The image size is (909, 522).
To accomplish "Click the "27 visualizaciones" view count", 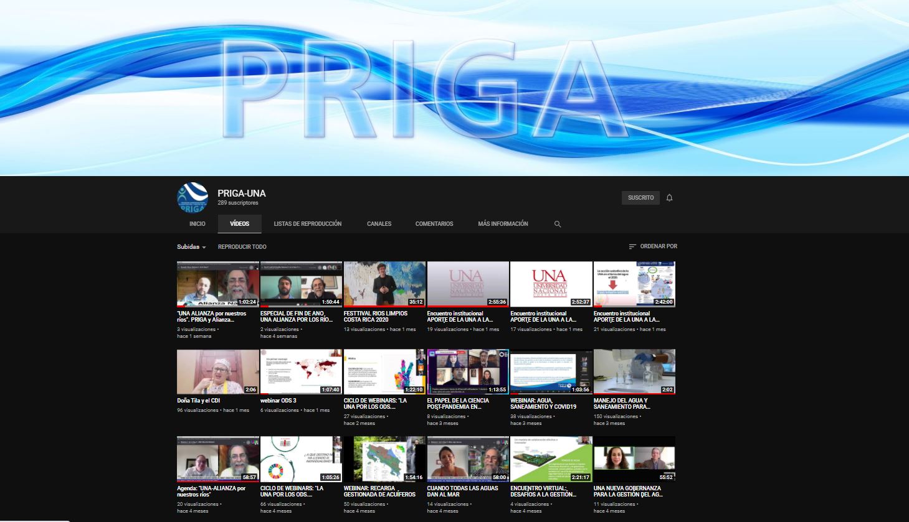I will 364,417.
